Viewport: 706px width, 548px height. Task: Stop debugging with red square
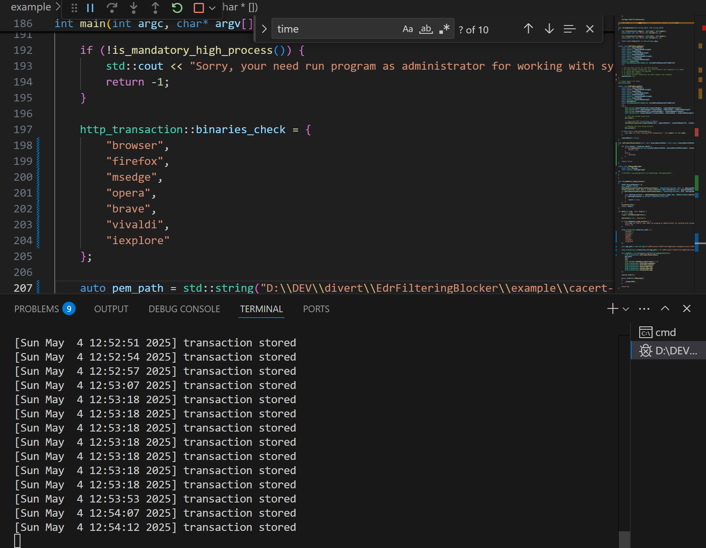[x=199, y=8]
